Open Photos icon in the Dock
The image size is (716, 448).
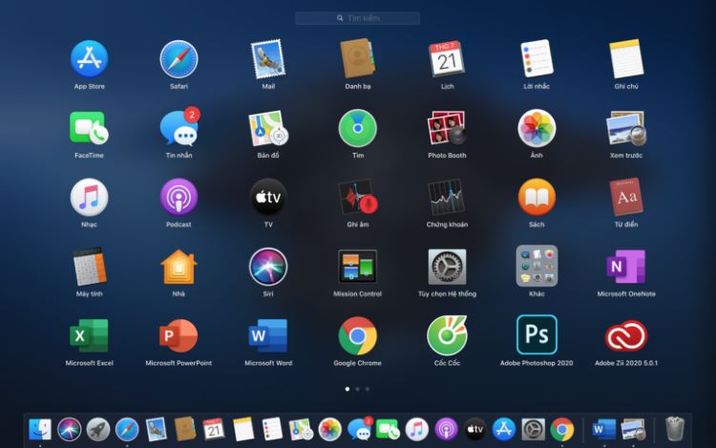329,430
